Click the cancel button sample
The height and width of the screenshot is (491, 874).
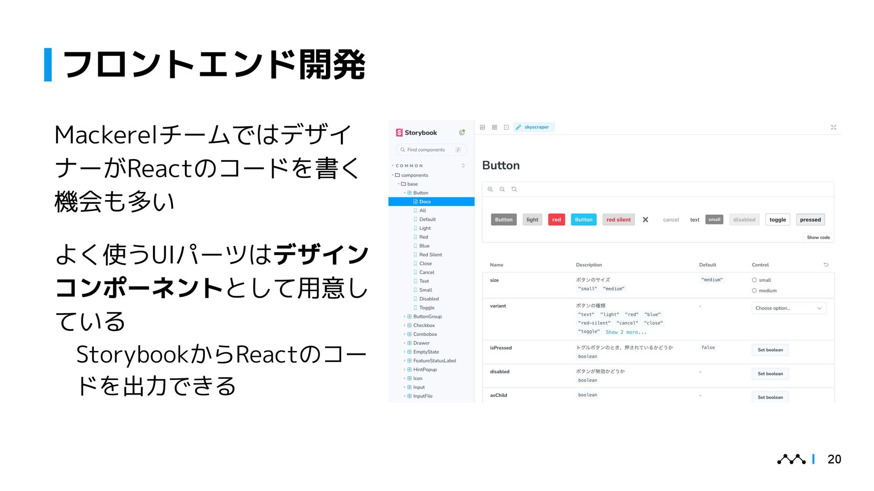click(x=671, y=220)
